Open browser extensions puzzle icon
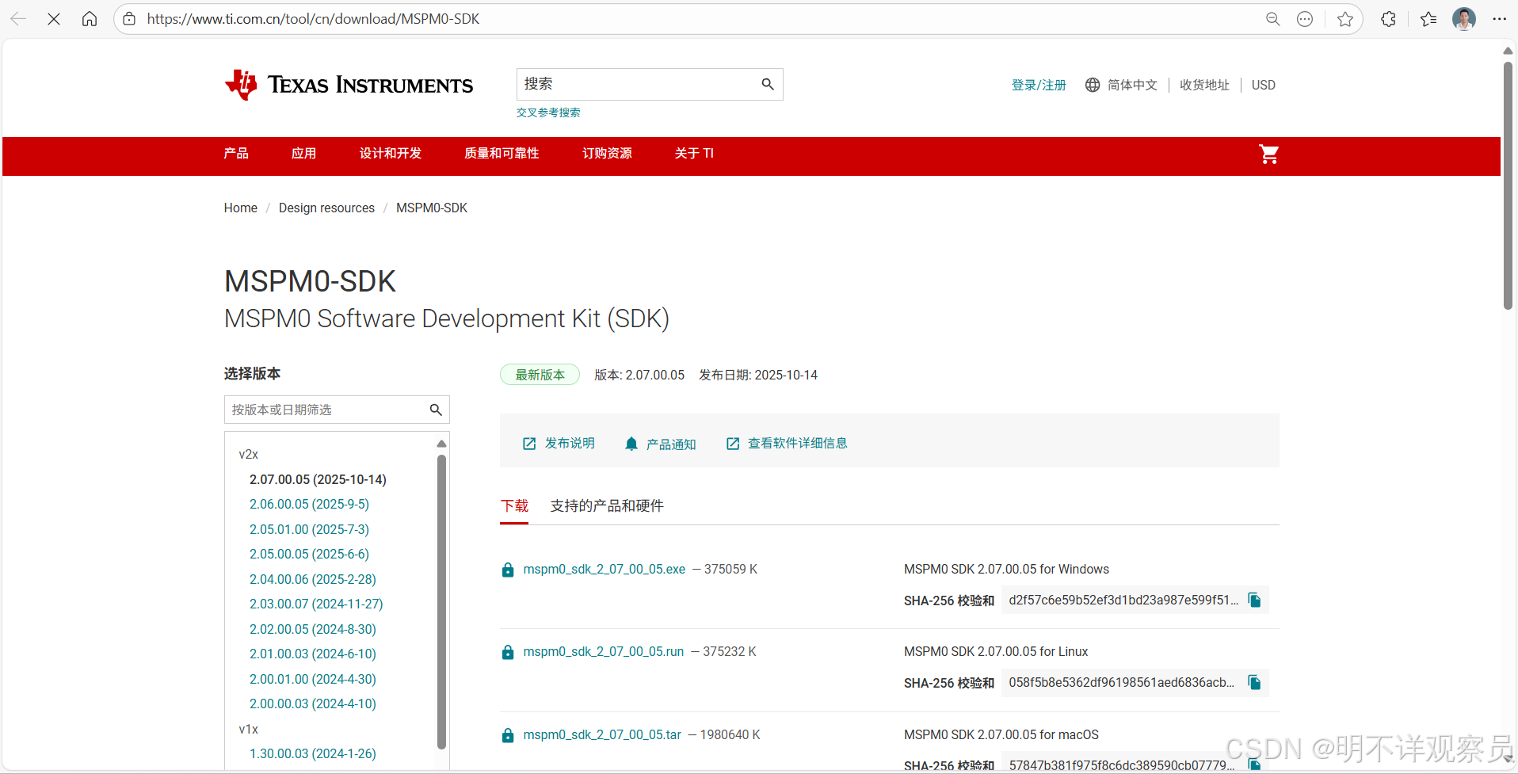 (1388, 19)
